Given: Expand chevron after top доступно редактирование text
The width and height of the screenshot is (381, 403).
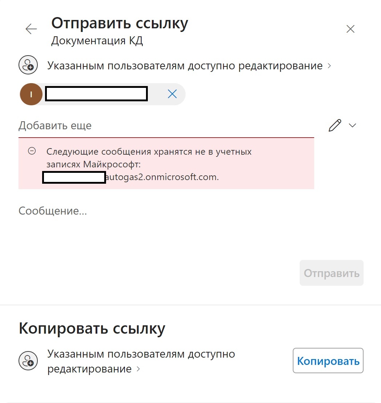Looking at the screenshot, I should point(329,66).
